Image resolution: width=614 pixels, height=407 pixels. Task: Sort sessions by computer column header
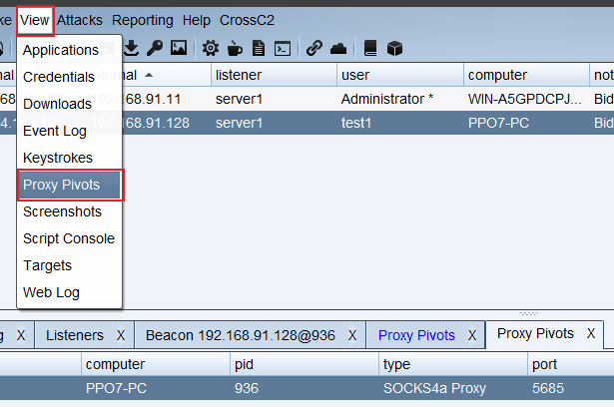coord(526,75)
